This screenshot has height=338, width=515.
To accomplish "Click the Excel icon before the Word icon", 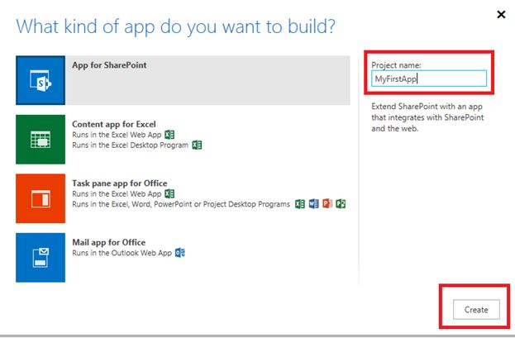I will pos(300,204).
